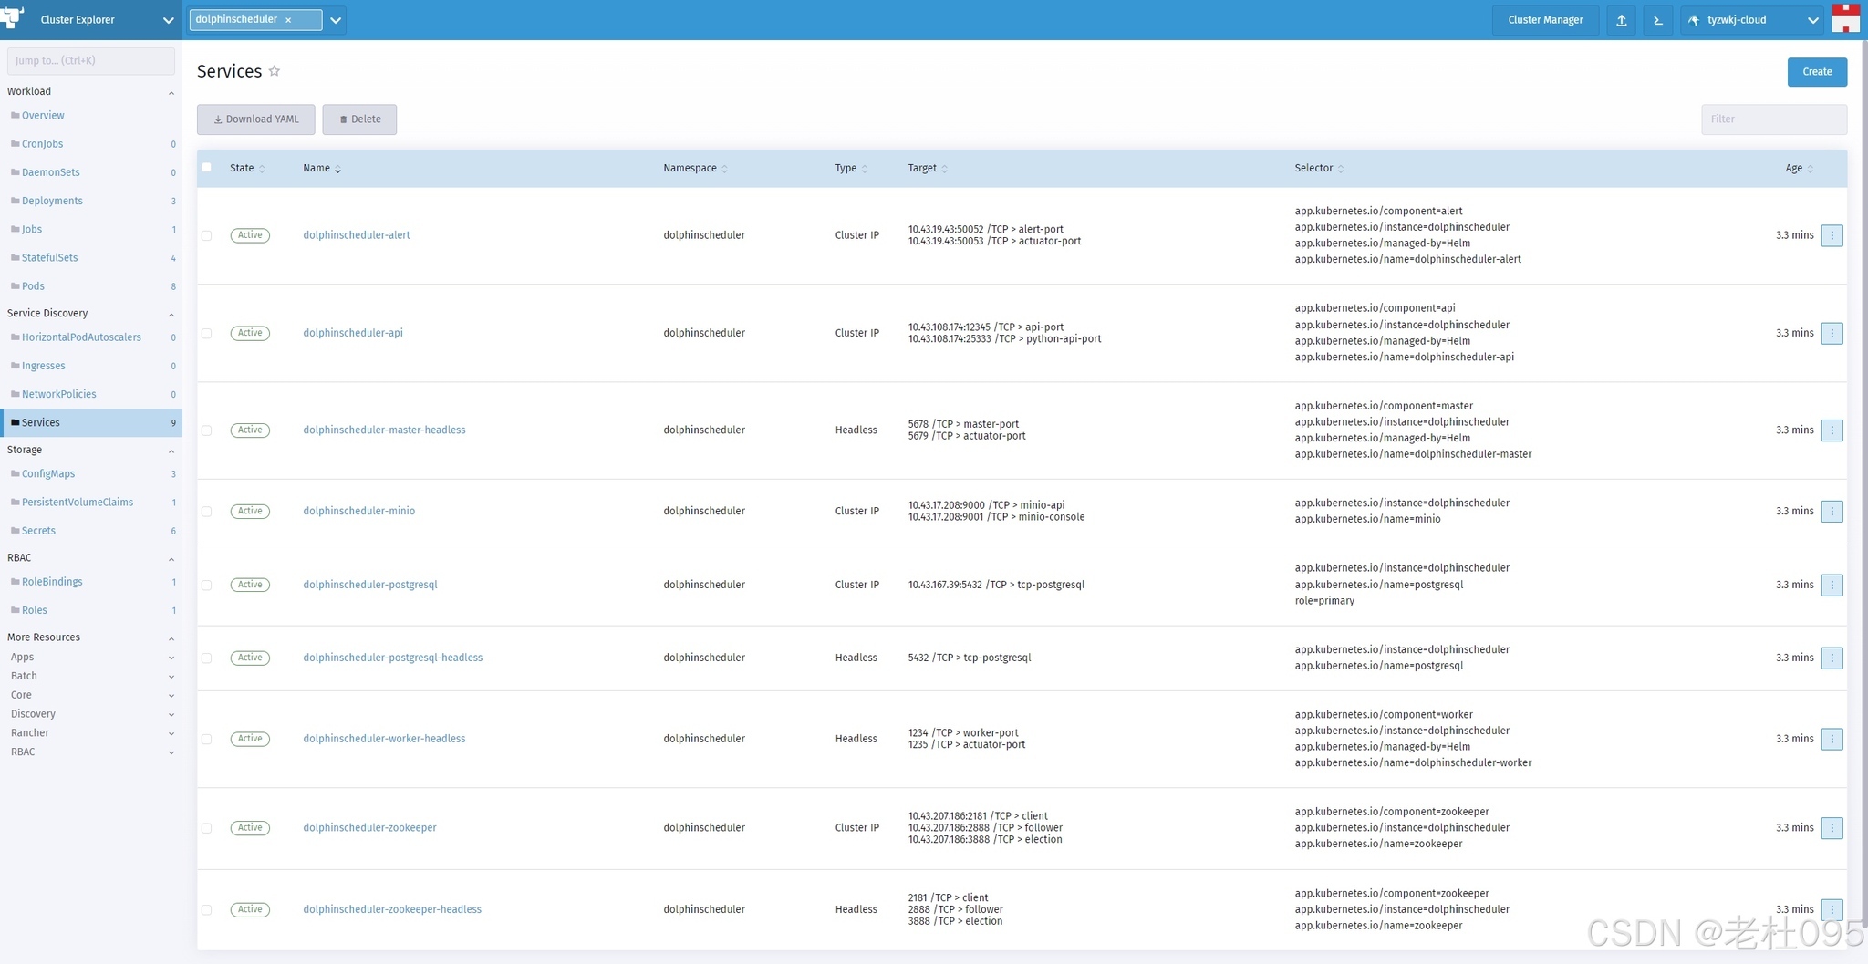The image size is (1868, 964).
Task: Open the tyzwkj-cloud cluster dropdown
Action: 1752,20
